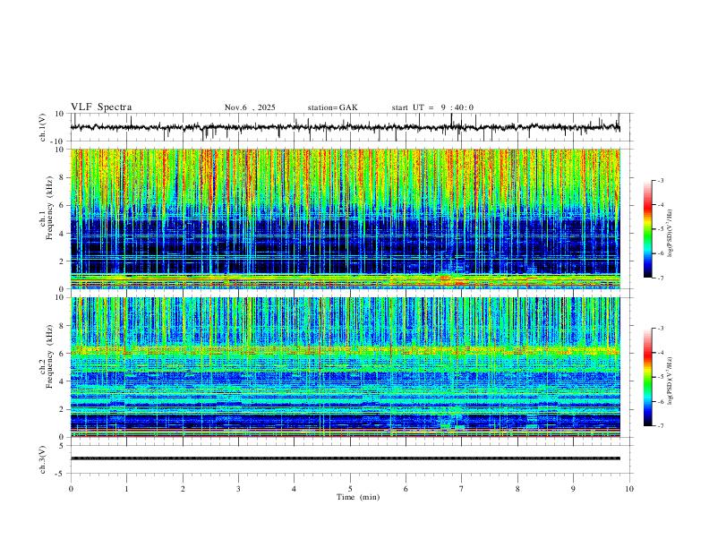
Task: Select the "start UT = 9 :40: 0" text
Action: (432, 107)
